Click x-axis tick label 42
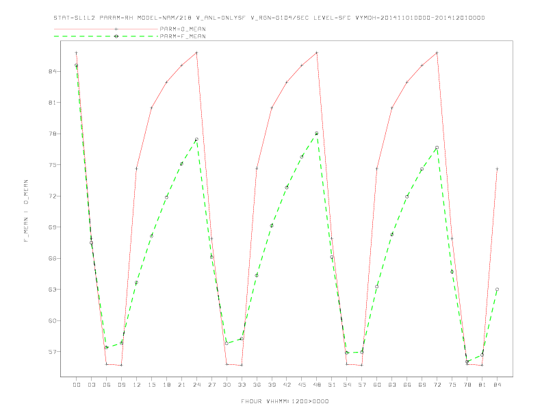542x419 pixels. click(287, 385)
